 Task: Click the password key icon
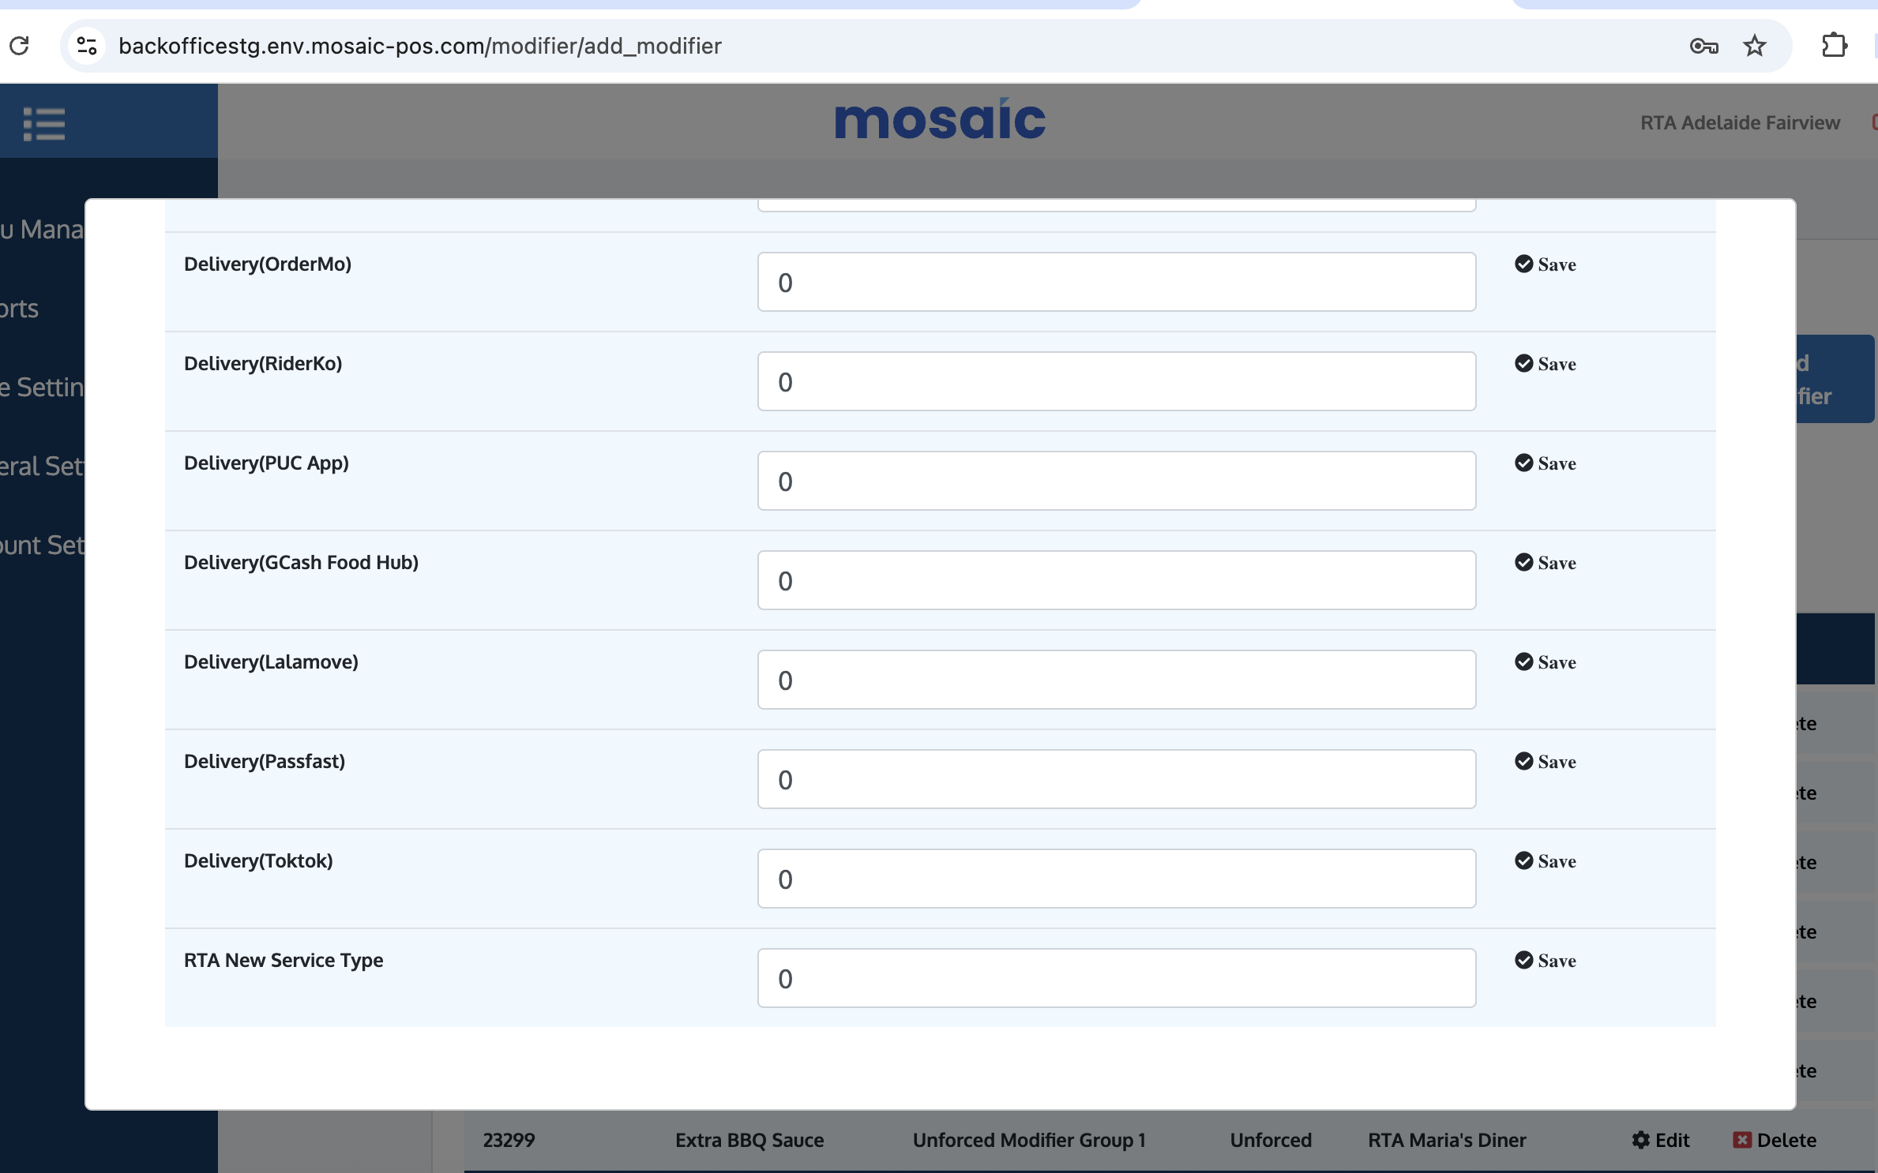(x=1703, y=46)
